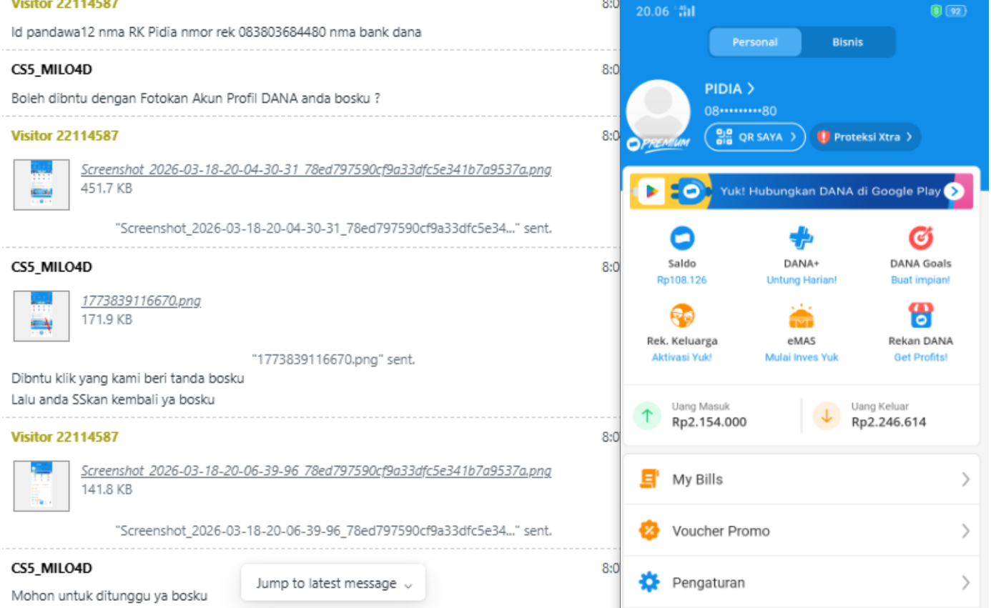The image size is (991, 608).
Task: Open thumbnail of the 451.7 KB screenshot
Action: [x=41, y=184]
